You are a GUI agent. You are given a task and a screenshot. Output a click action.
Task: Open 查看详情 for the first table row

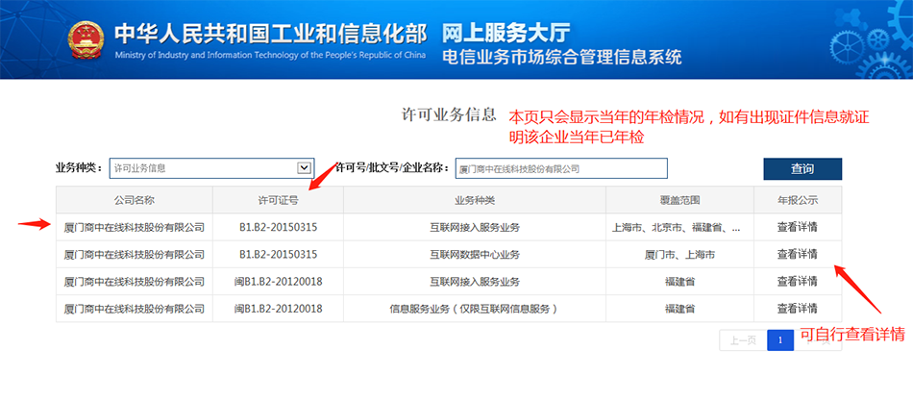pos(797,228)
